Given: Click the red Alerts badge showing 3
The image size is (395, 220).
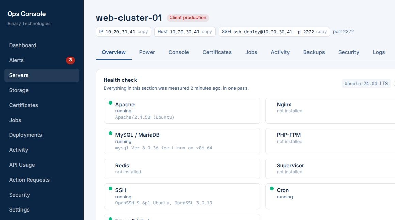Looking at the screenshot, I should (70, 60).
